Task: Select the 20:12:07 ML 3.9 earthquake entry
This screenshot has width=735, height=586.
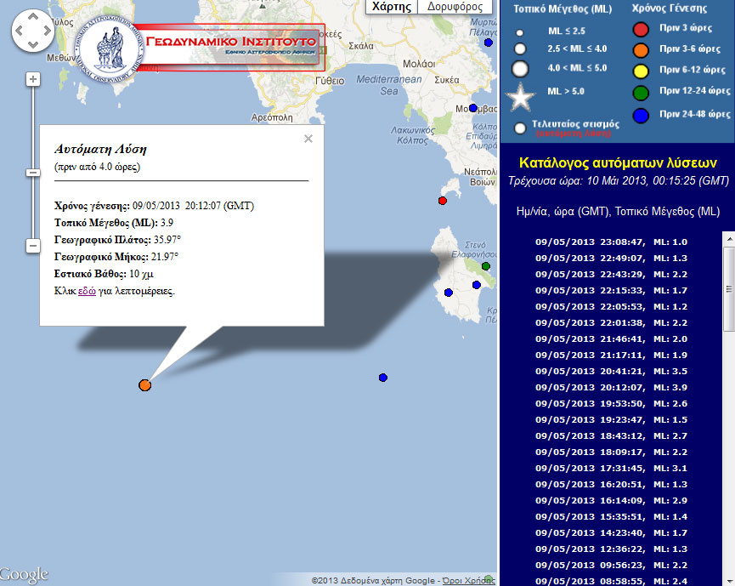Action: pyautogui.click(x=612, y=387)
